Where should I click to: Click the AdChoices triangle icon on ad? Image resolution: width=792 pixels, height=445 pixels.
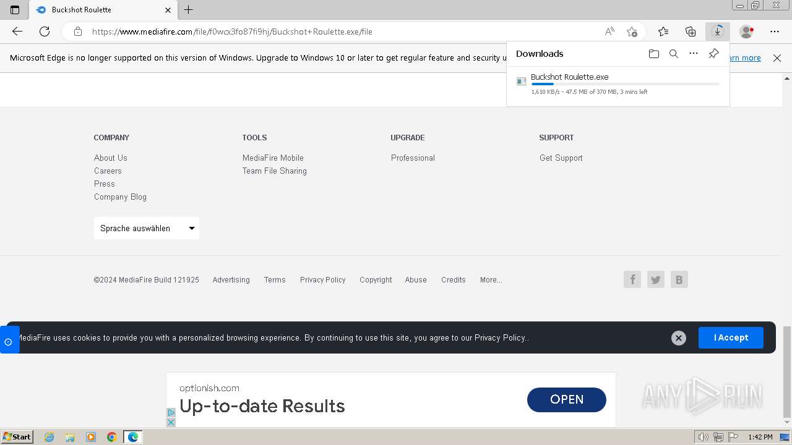pos(171,412)
